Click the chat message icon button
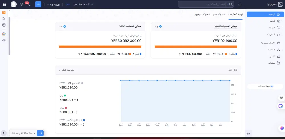Viewport: 285px width, 139px height. (40, 133)
